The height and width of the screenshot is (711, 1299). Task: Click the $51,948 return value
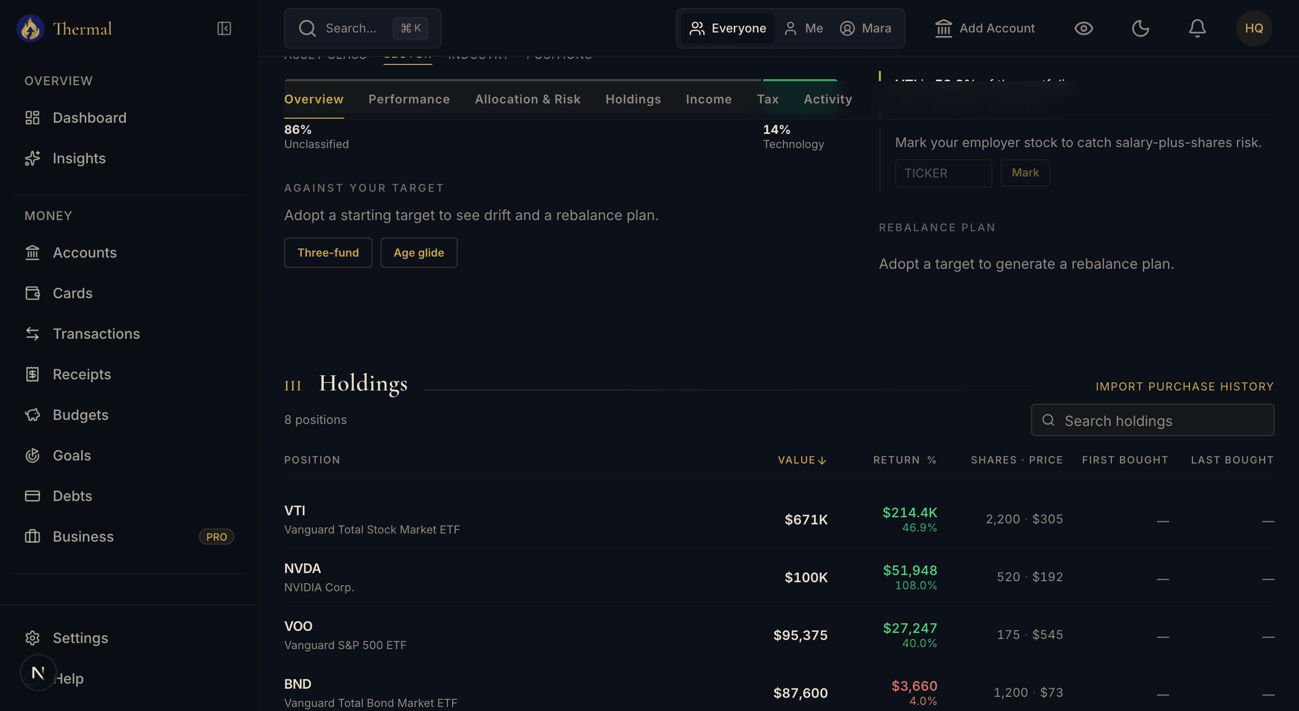(910, 571)
